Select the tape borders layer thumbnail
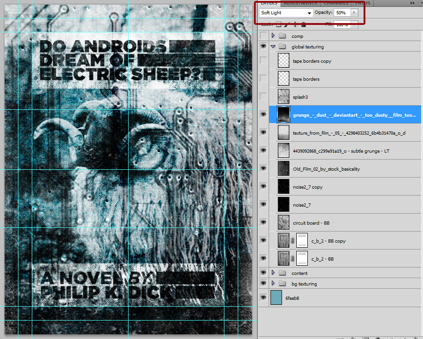 tap(283, 78)
